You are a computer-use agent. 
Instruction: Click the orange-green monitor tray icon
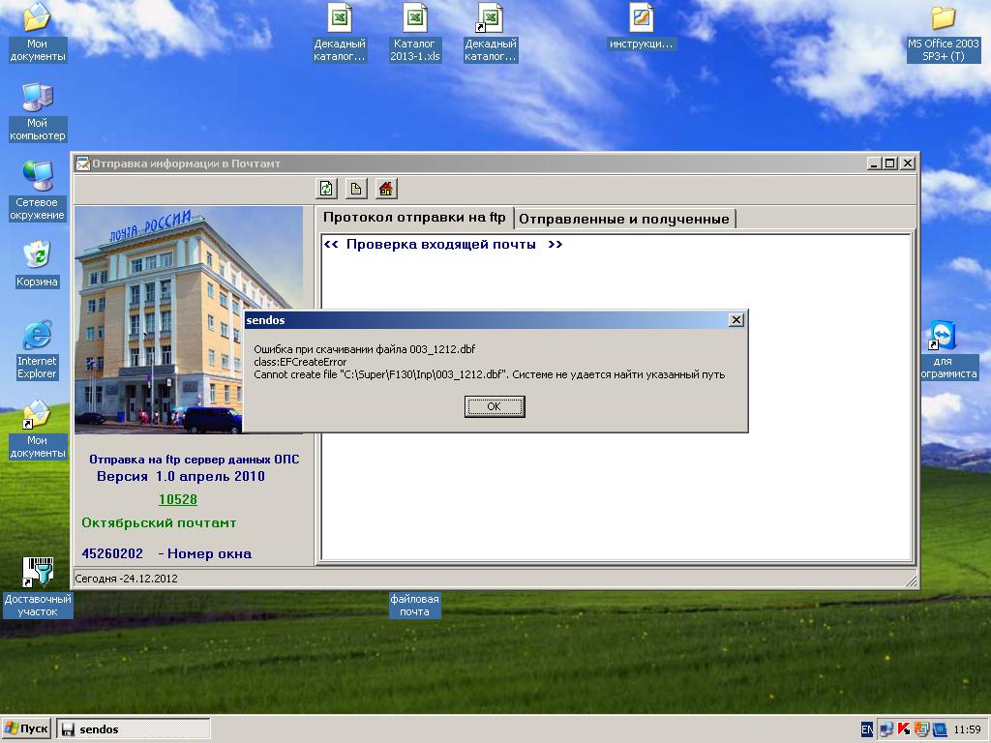point(921,729)
